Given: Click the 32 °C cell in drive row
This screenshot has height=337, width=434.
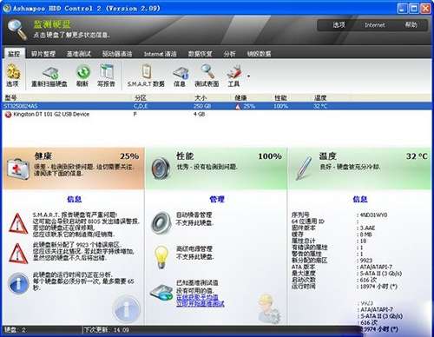Looking at the screenshot, I should point(320,106).
